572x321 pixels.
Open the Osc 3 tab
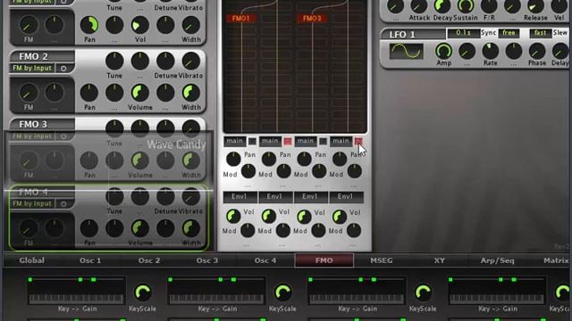click(x=207, y=260)
